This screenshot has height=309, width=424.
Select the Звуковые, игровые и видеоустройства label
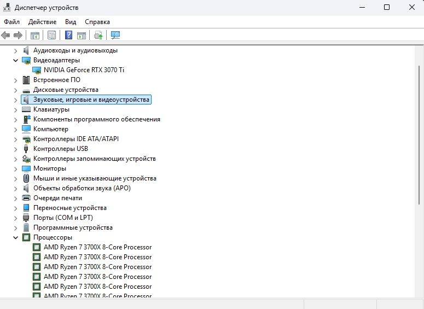(x=91, y=100)
